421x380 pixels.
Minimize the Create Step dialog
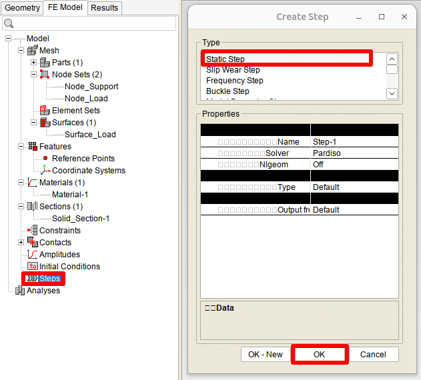pos(359,17)
